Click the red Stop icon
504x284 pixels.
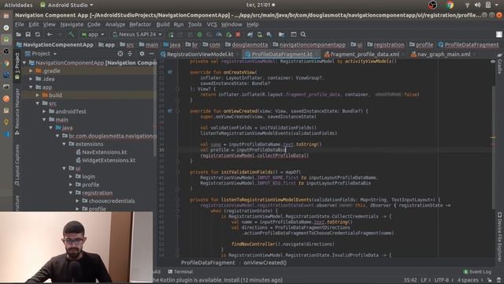point(238,35)
